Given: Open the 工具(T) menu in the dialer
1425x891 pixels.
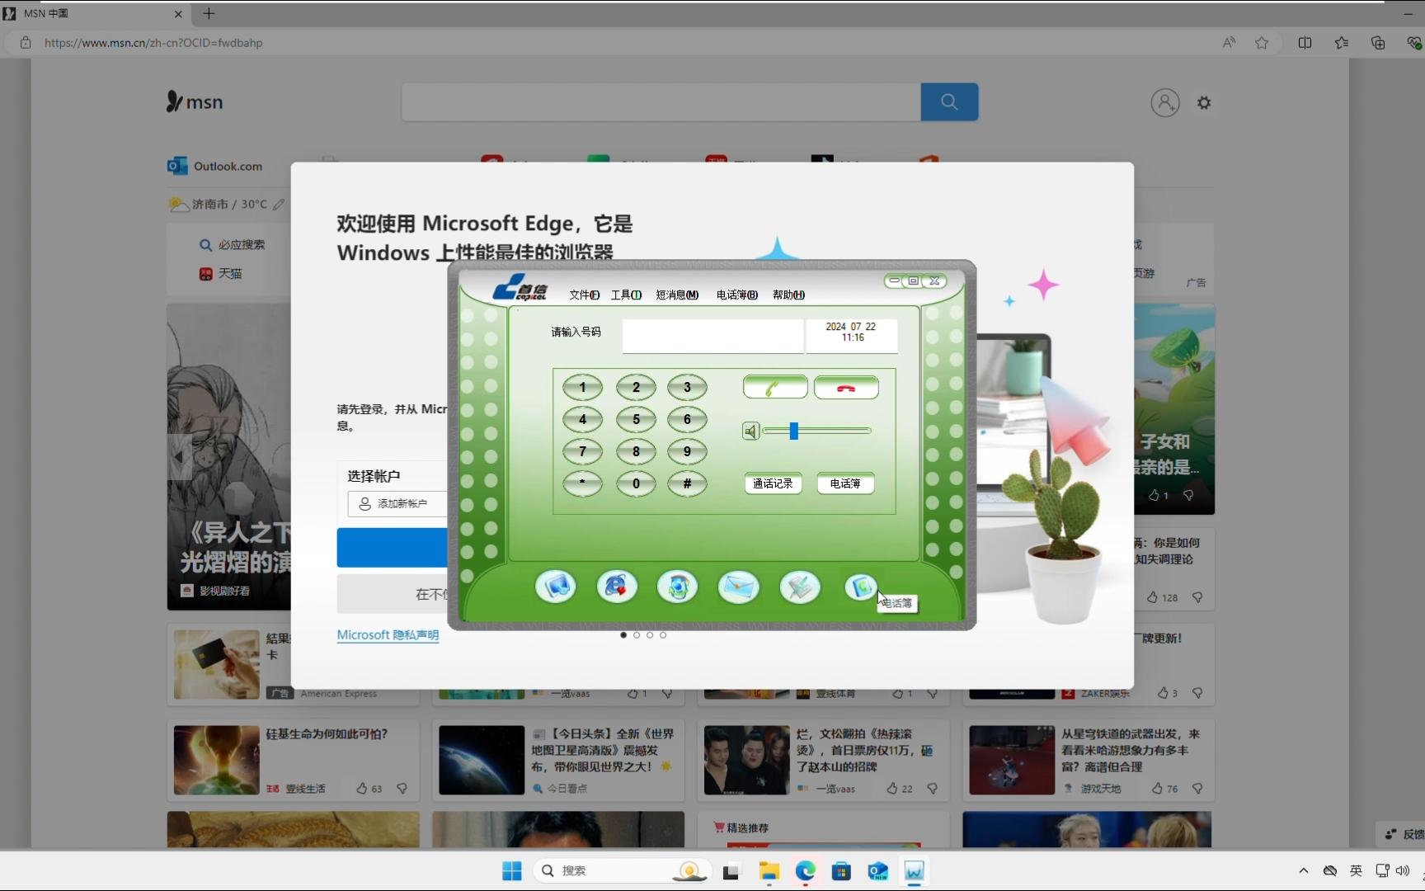Looking at the screenshot, I should pos(626,295).
